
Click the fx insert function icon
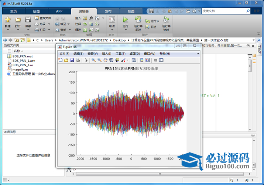(91, 18)
